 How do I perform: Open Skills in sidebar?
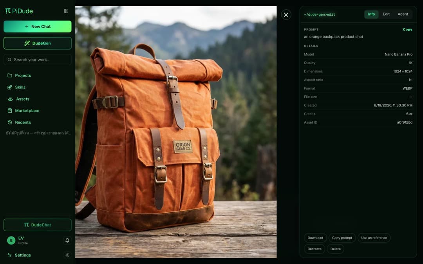tap(20, 87)
